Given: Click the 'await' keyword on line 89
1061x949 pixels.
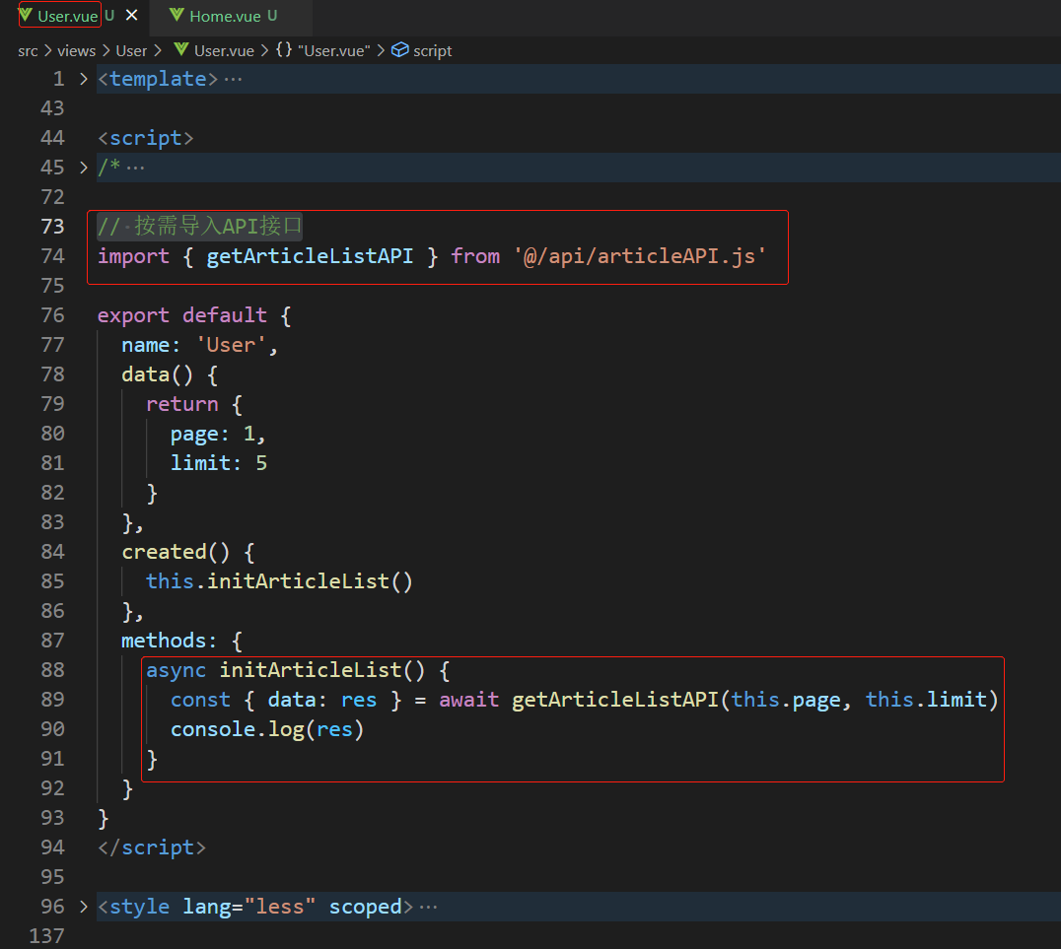Looking at the screenshot, I should [469, 700].
